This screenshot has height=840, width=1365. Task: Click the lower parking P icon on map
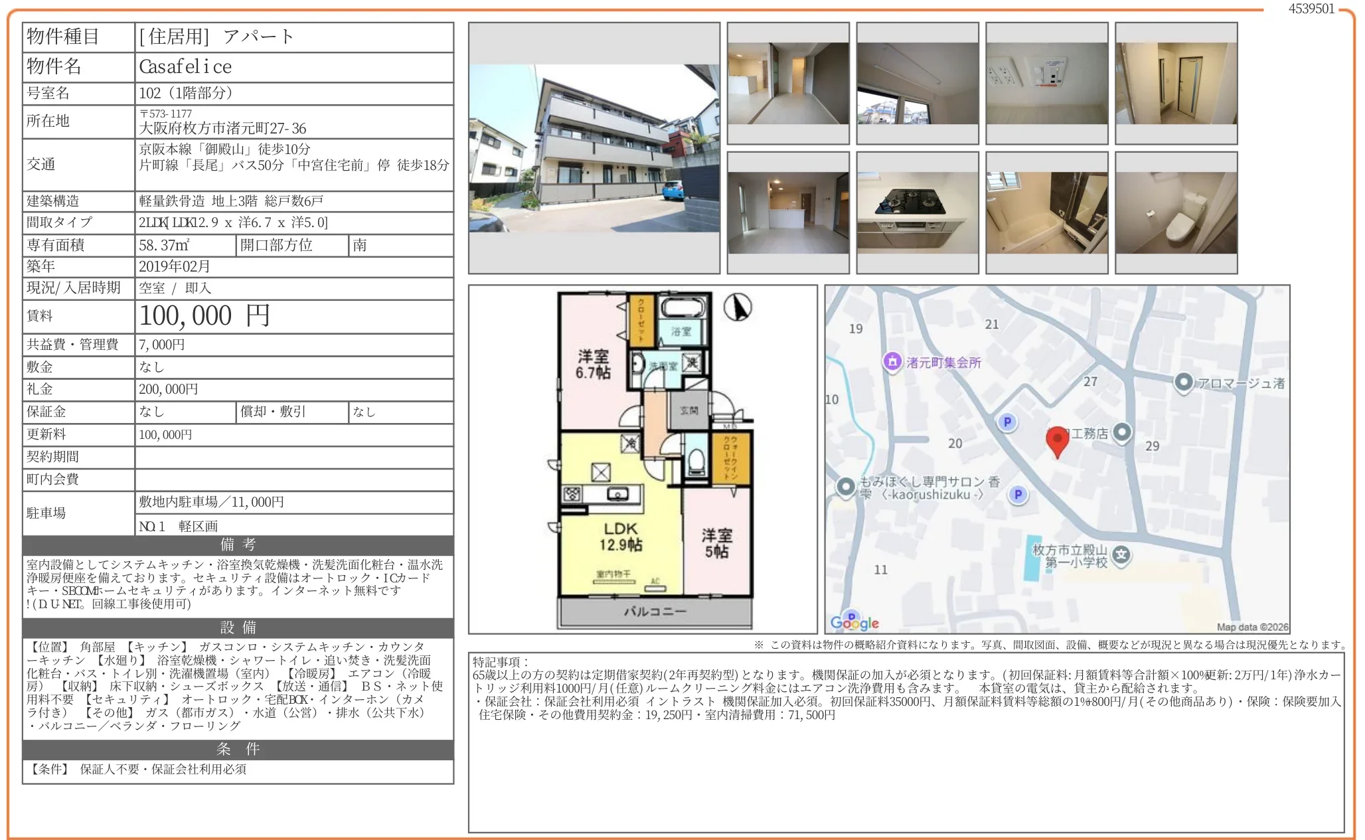(x=1018, y=495)
